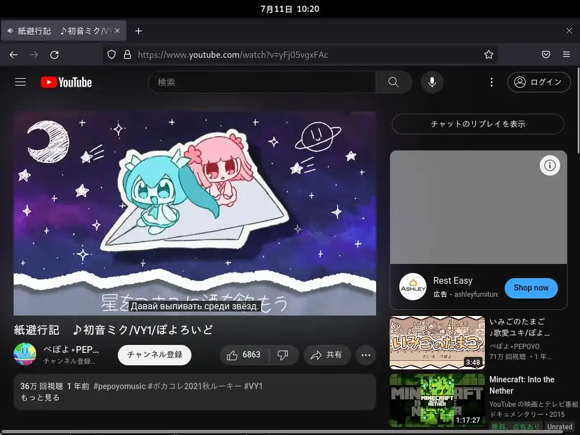The width and height of the screenshot is (580, 435).
Task: Open clock 7月11日 10:20 in top bar
Action: click(x=290, y=9)
